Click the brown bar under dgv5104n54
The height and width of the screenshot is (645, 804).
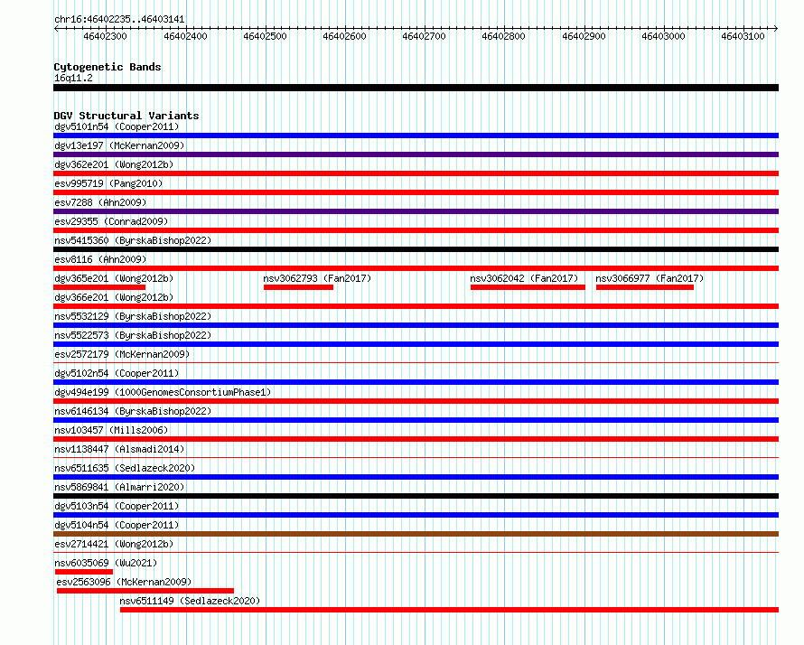[416, 534]
